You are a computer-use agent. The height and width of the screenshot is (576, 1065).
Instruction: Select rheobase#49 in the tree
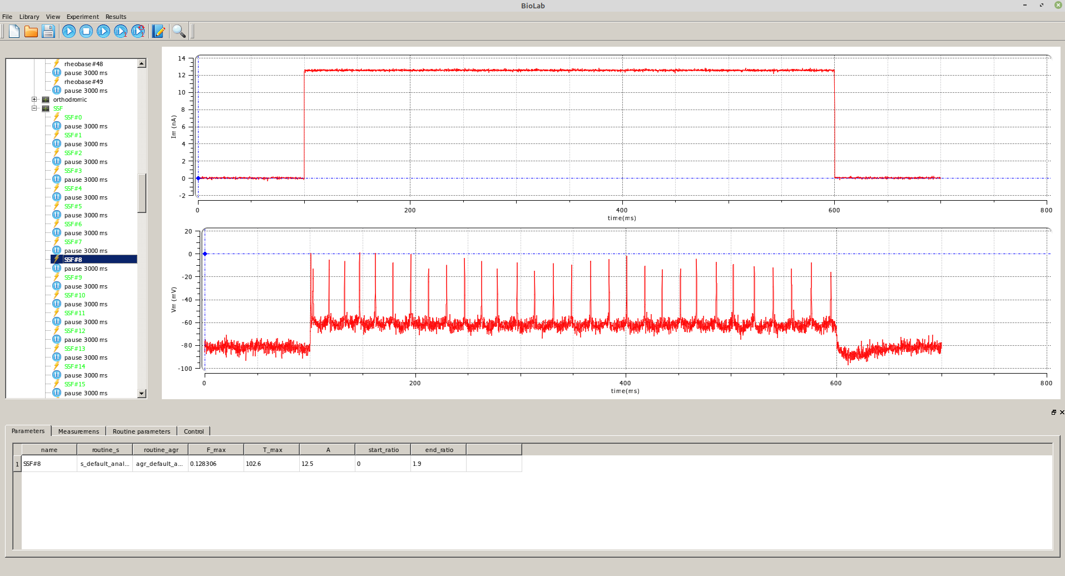tap(83, 82)
